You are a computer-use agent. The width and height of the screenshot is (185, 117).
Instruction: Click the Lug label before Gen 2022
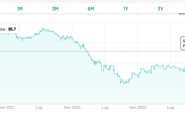point(39,107)
